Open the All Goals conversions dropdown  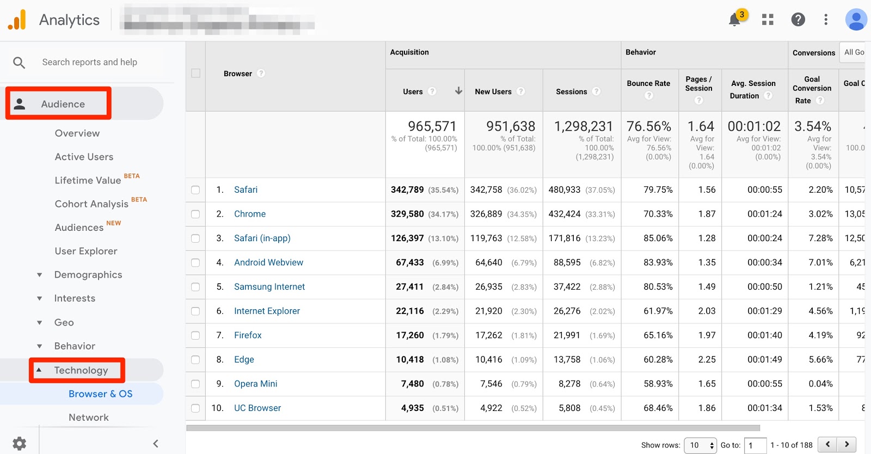click(853, 52)
